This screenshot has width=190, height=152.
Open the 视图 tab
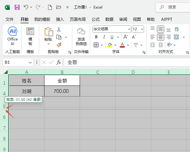click(137, 19)
